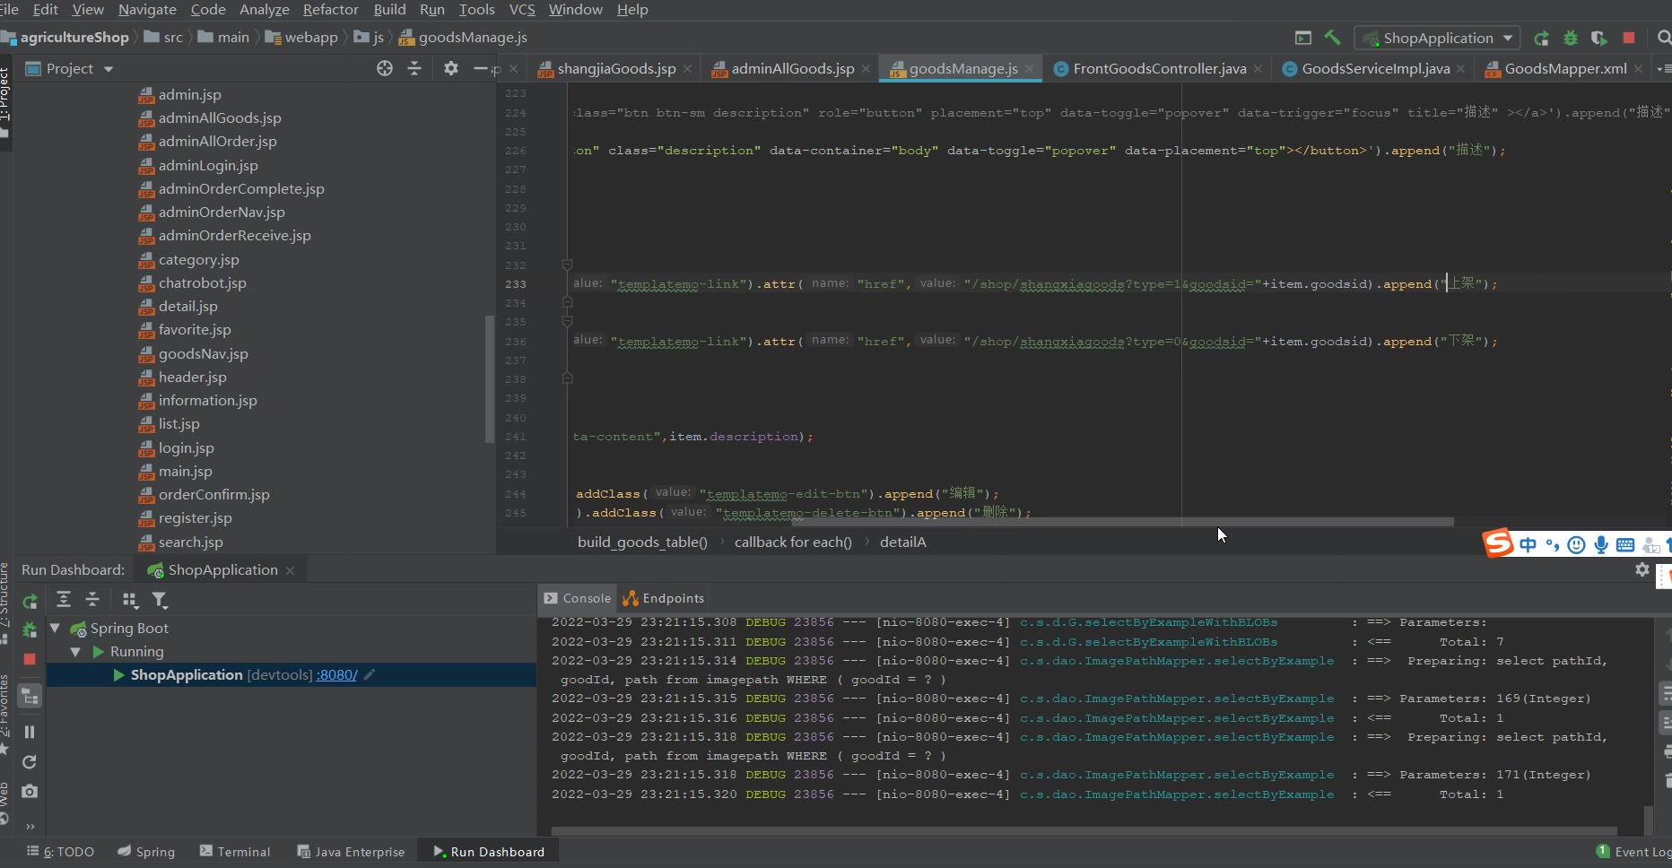The width and height of the screenshot is (1672, 868).
Task: Click the console horizontal scrollbar
Action: coord(1084,831)
